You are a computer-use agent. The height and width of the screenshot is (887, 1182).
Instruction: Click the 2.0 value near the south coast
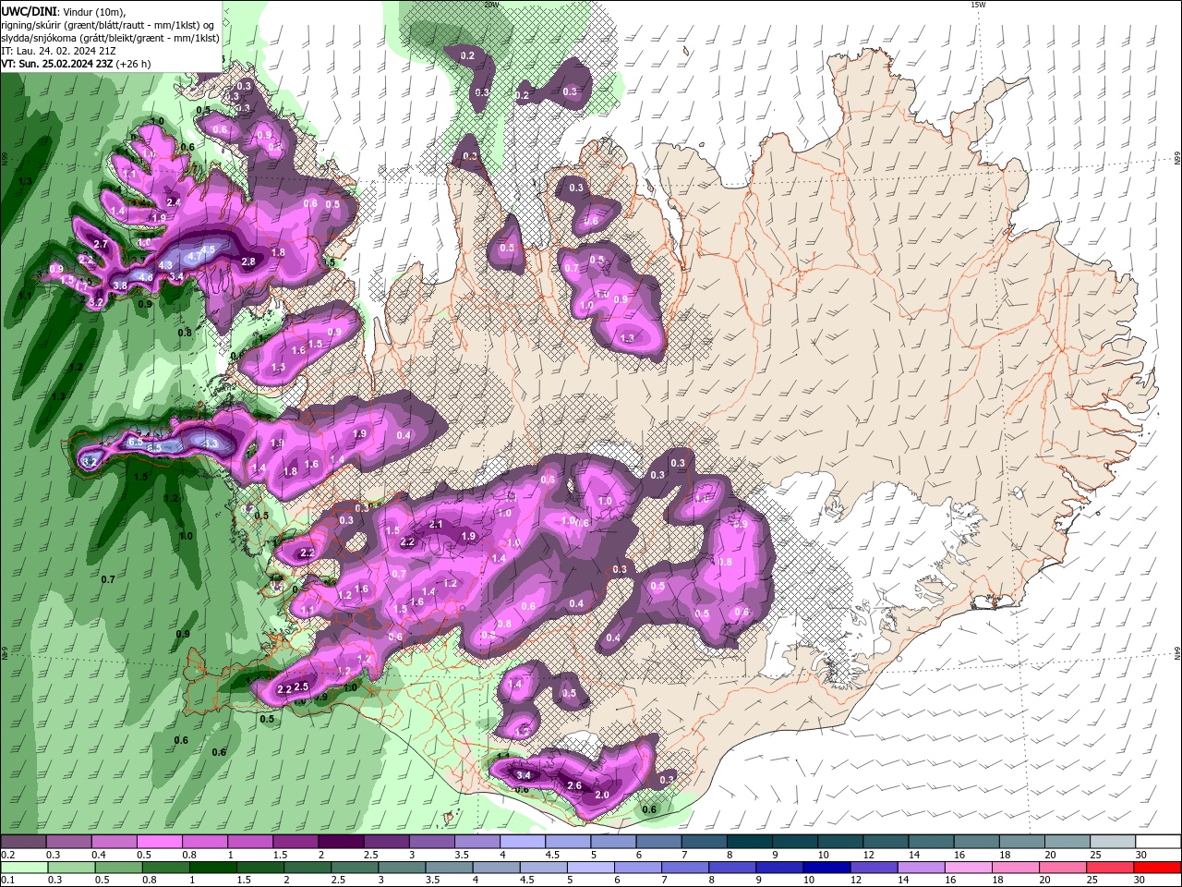click(603, 795)
